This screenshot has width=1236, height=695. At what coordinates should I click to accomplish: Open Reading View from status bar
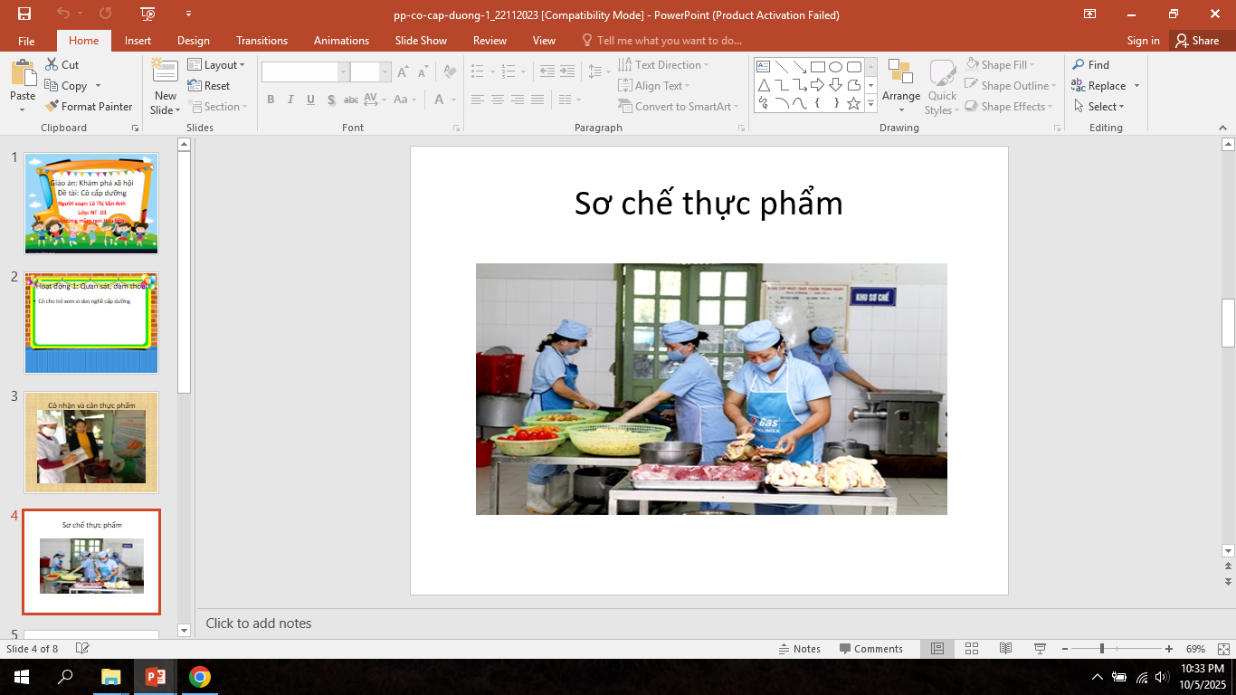1005,649
